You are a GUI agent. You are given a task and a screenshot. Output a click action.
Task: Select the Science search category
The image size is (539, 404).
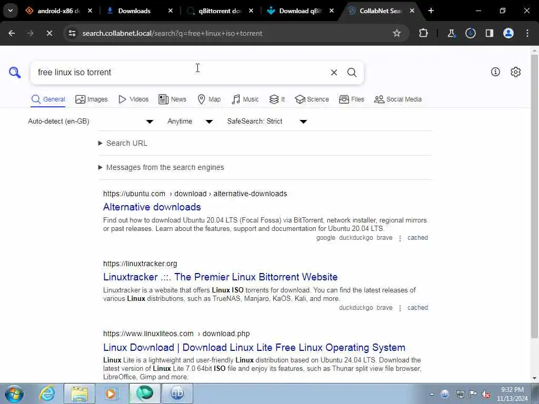point(312,99)
